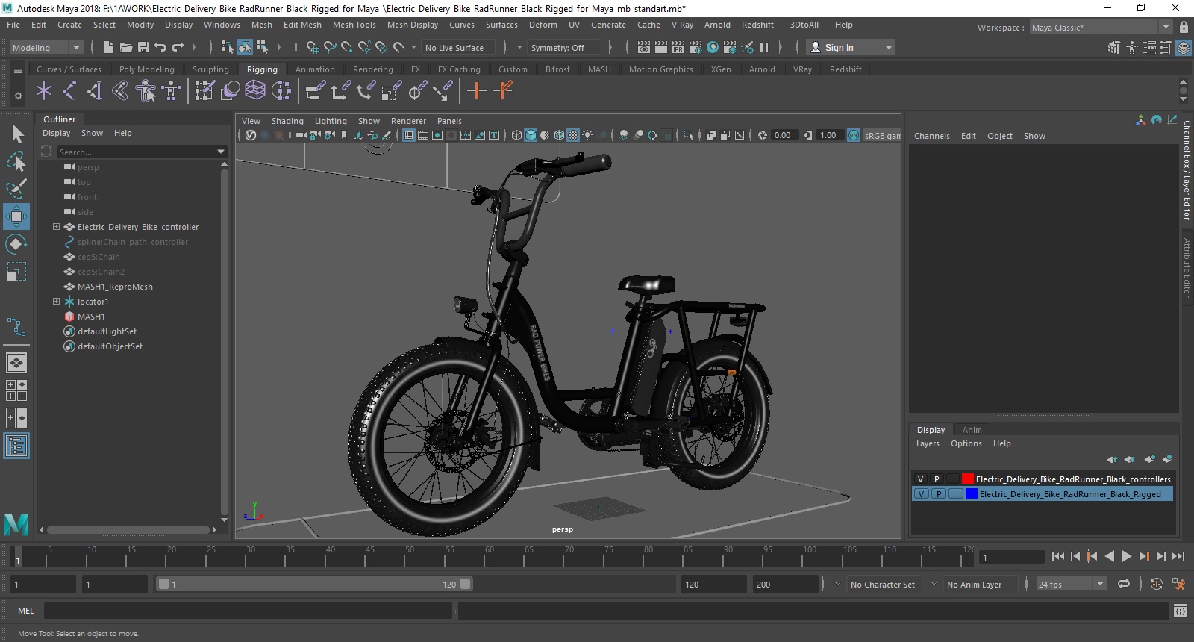Select the Create Locator shelf icon
Viewport: 1194px width, 642px height.
coord(44,91)
